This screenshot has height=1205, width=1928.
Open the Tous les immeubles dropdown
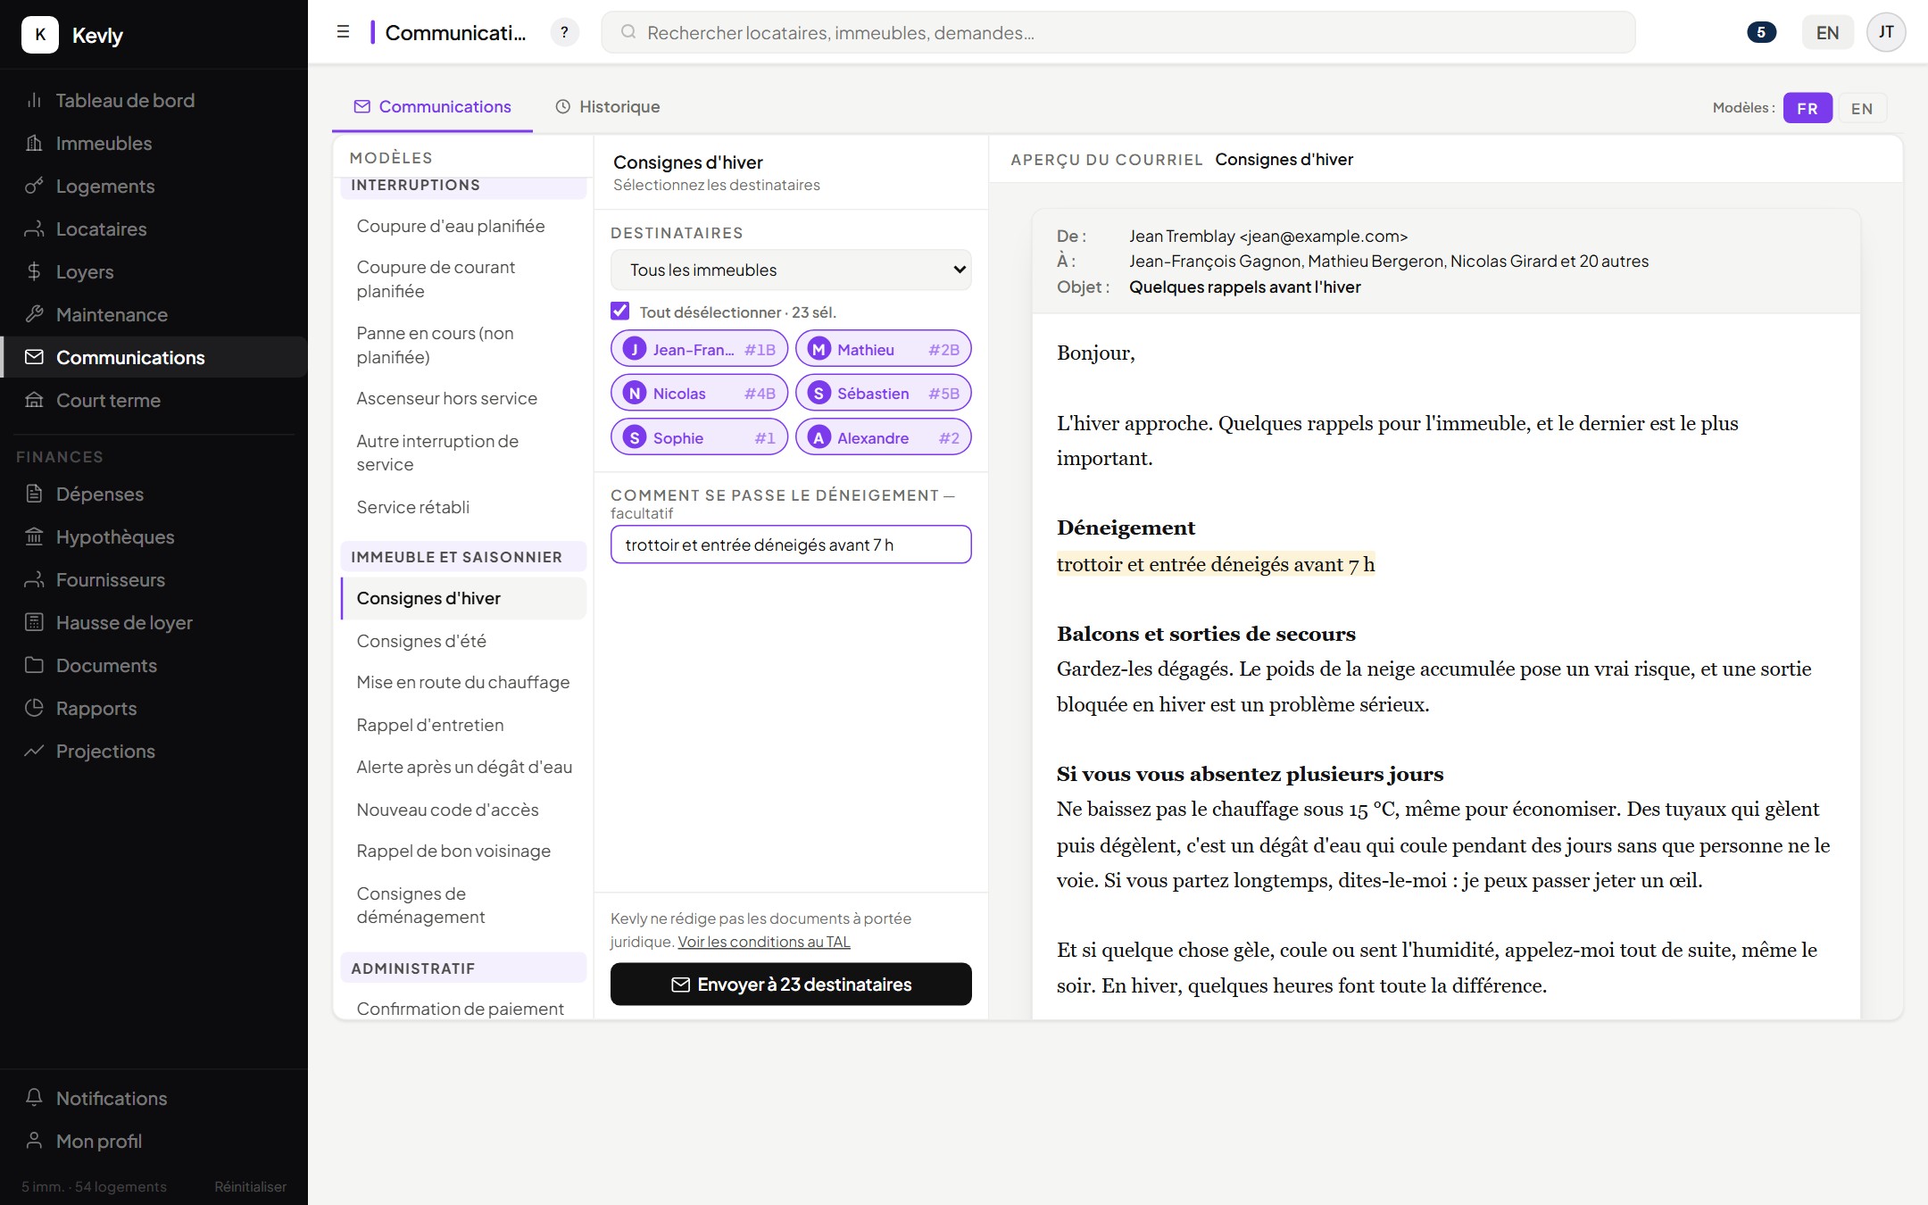click(x=791, y=270)
